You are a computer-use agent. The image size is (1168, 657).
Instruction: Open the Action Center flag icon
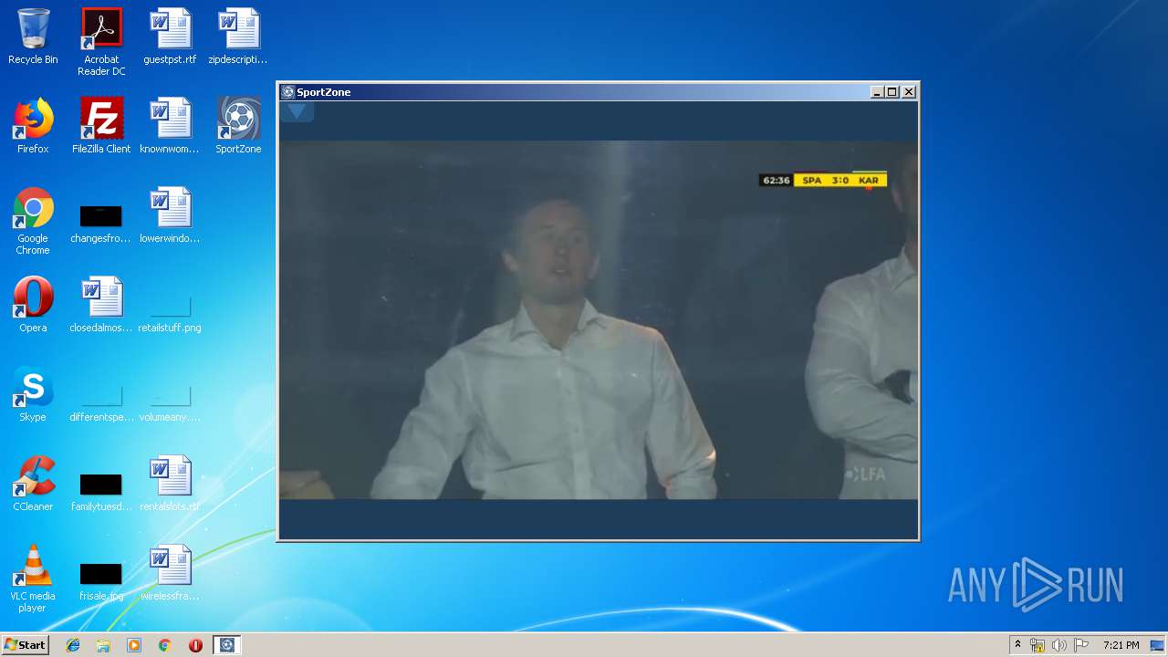click(1081, 645)
